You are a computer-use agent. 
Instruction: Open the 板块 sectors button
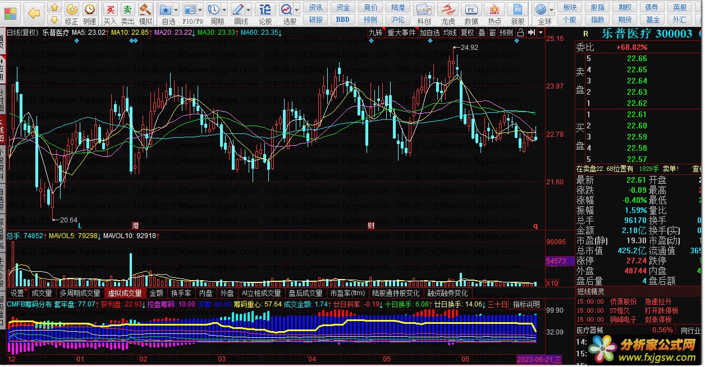(570, 7)
